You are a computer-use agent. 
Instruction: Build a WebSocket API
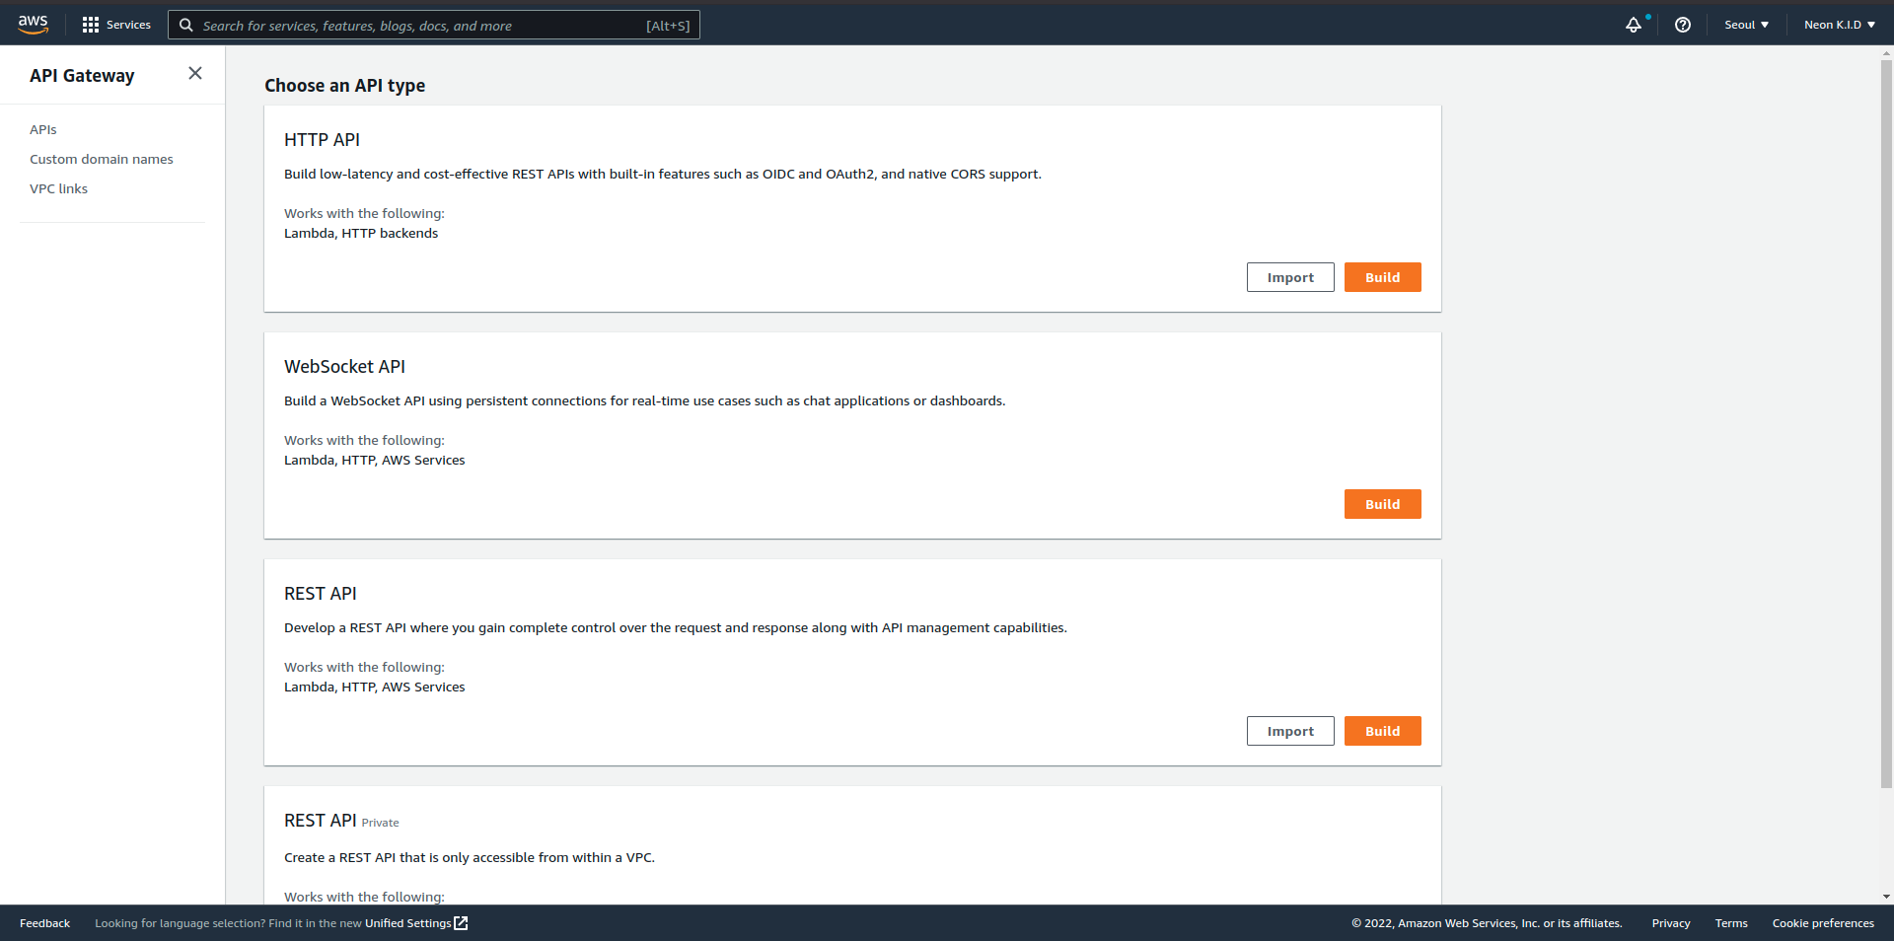tap(1382, 504)
